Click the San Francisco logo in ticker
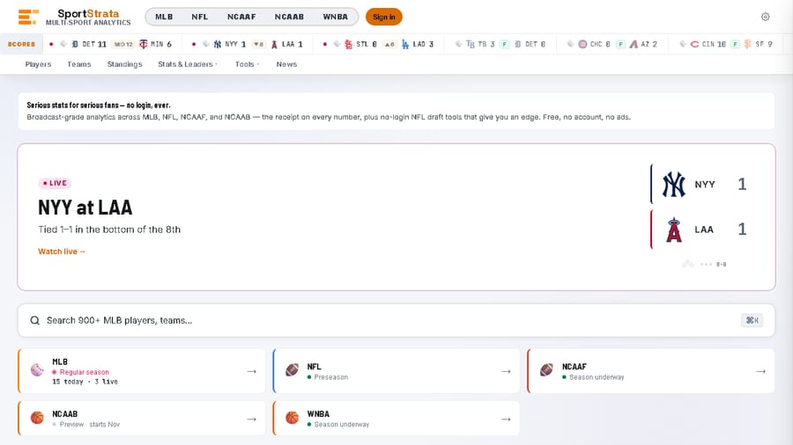This screenshot has height=445, width=793. coord(747,44)
